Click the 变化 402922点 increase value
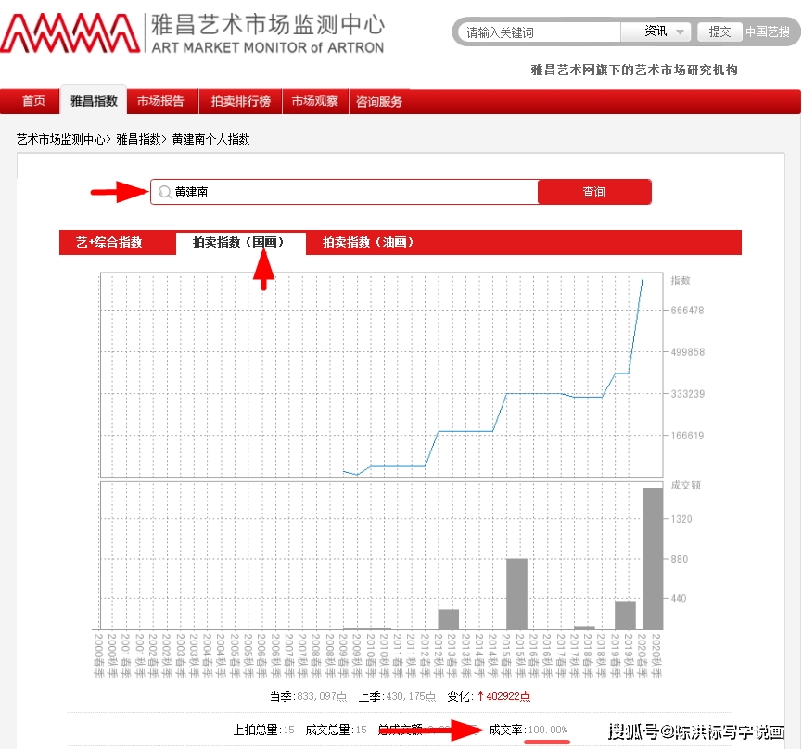 [489, 696]
